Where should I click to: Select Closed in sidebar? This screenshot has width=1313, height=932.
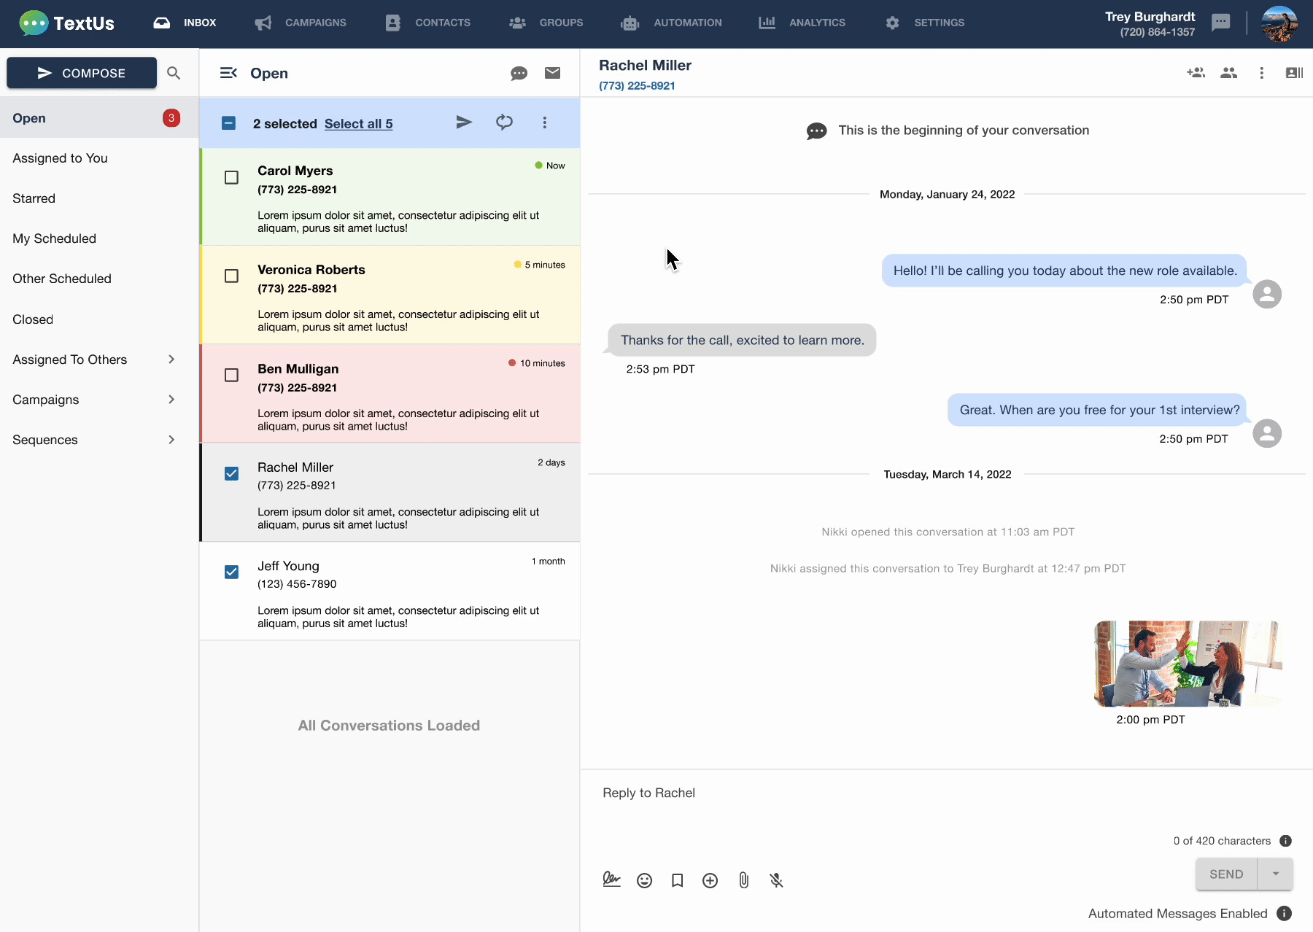(99, 319)
